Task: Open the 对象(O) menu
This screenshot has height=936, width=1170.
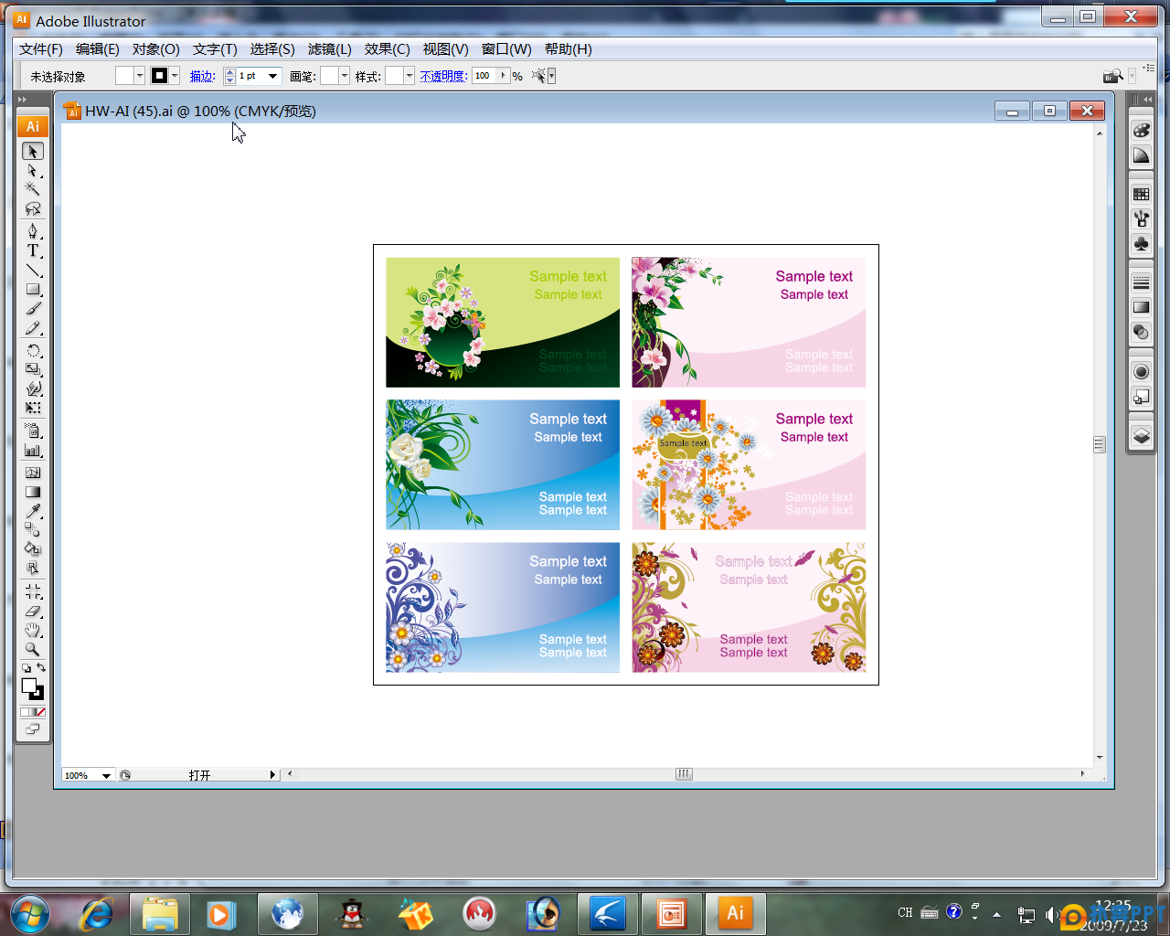Action: tap(156, 49)
